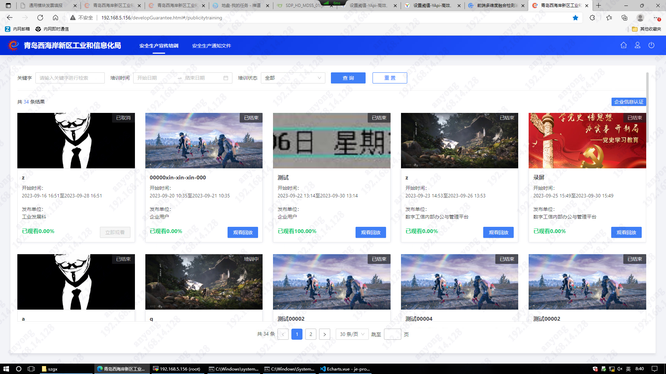Click the page vertical scrollbar
Screen dimensions: 666x374
pyautogui.click(x=647, y=107)
